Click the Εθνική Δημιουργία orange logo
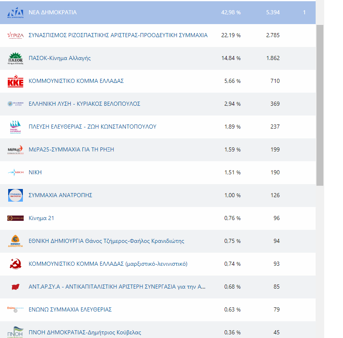This screenshot has height=338, width=343. click(16, 241)
